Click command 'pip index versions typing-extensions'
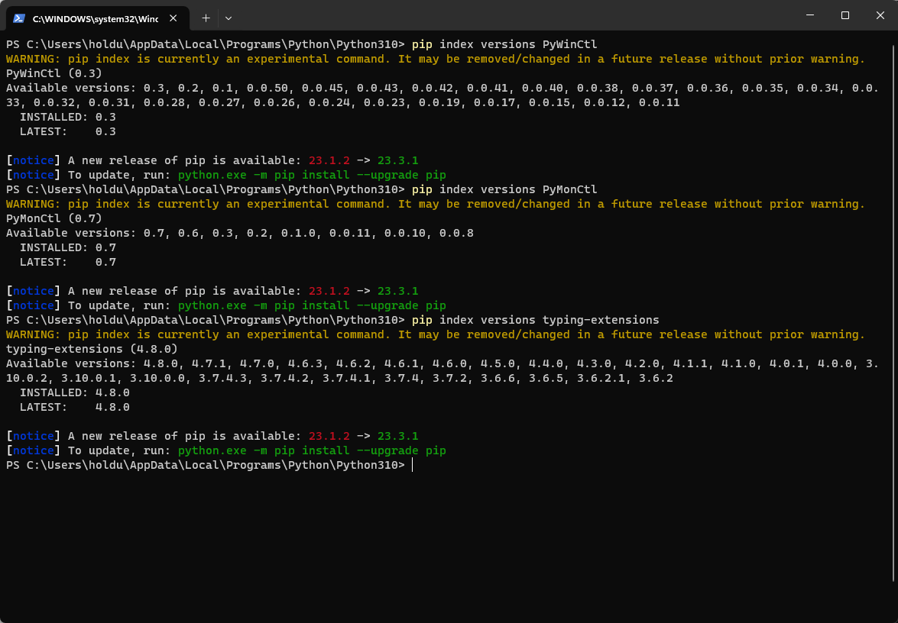The image size is (898, 623). tap(536, 320)
